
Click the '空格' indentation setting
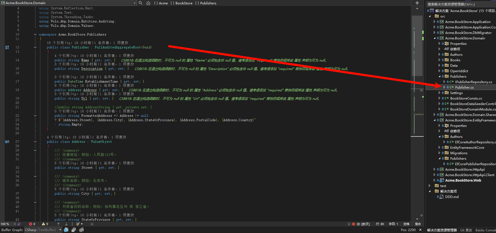406,224
